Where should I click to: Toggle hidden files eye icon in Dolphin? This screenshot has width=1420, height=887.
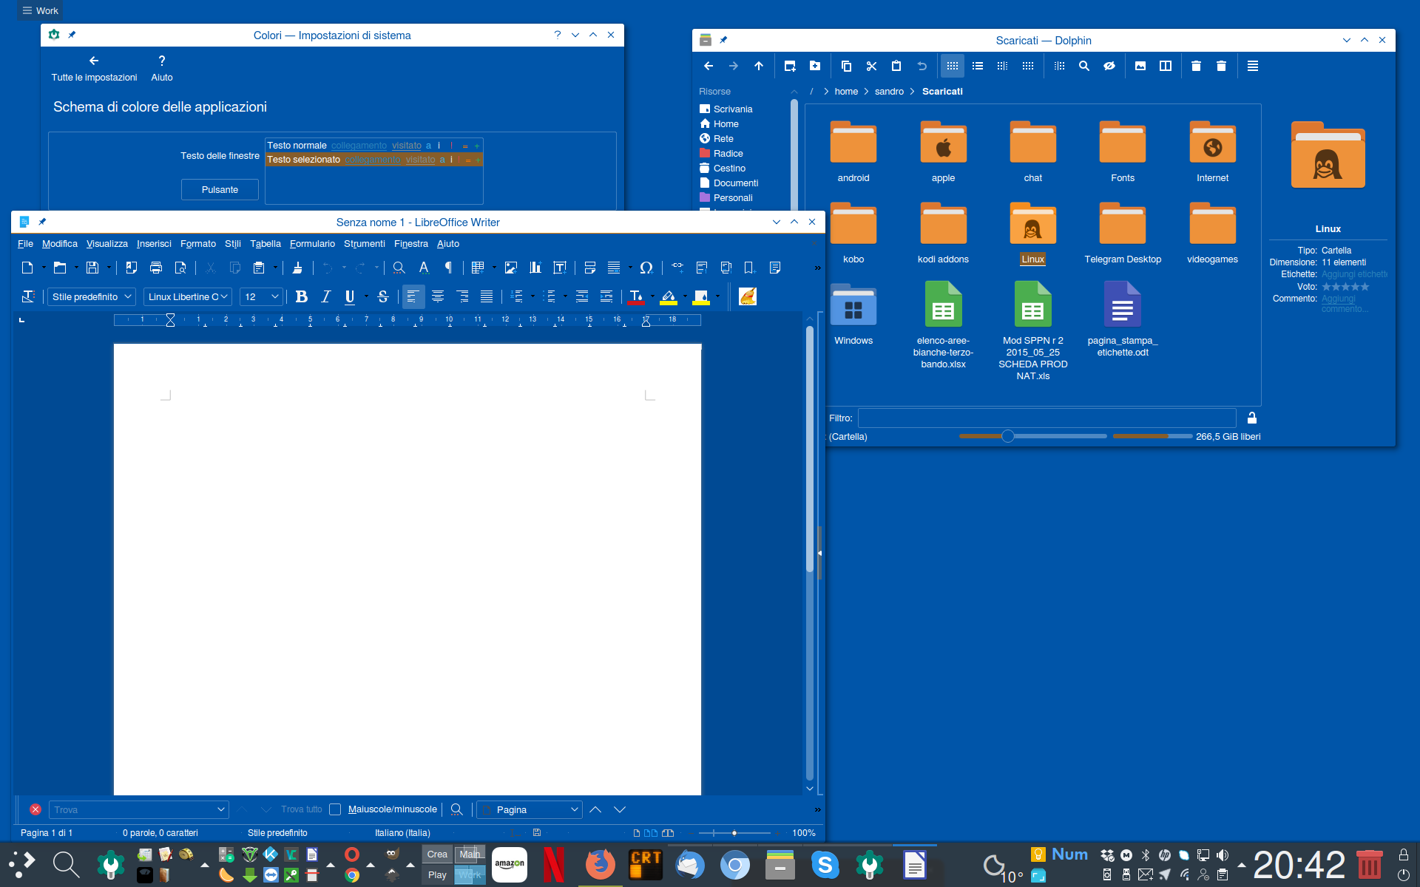(x=1109, y=66)
